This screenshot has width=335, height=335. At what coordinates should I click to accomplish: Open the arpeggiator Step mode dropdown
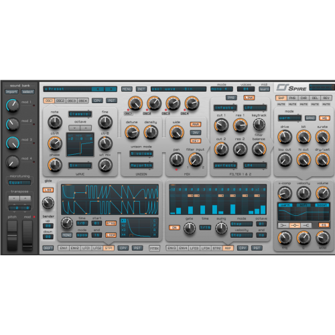(241, 224)
